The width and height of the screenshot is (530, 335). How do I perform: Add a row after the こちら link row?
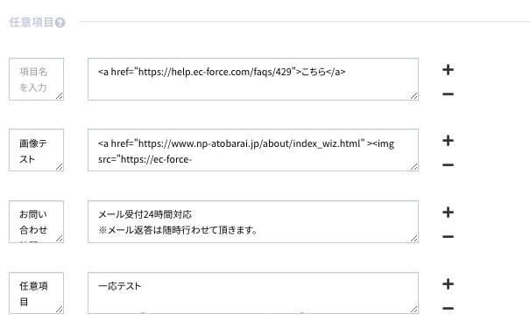(x=448, y=70)
